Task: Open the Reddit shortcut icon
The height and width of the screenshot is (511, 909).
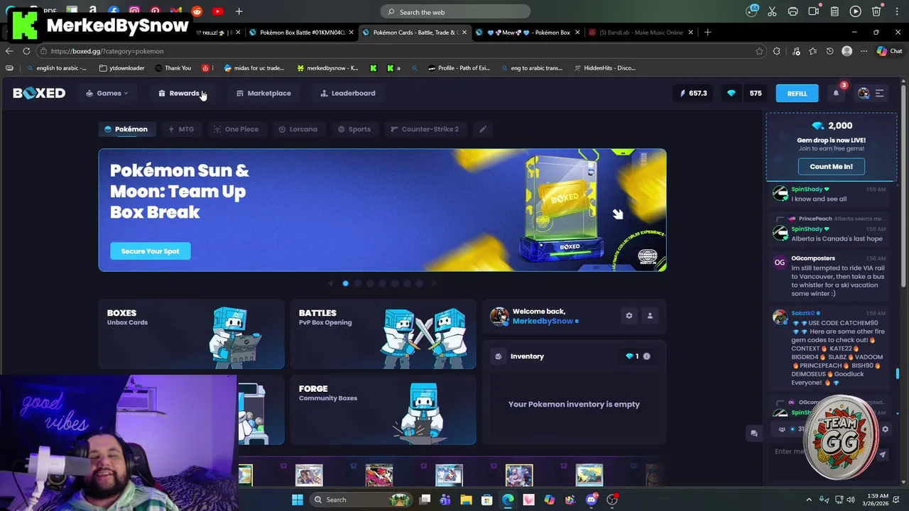Action: click(x=197, y=11)
